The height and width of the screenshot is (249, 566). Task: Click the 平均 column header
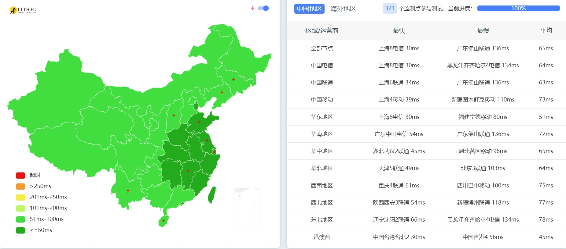(x=546, y=30)
